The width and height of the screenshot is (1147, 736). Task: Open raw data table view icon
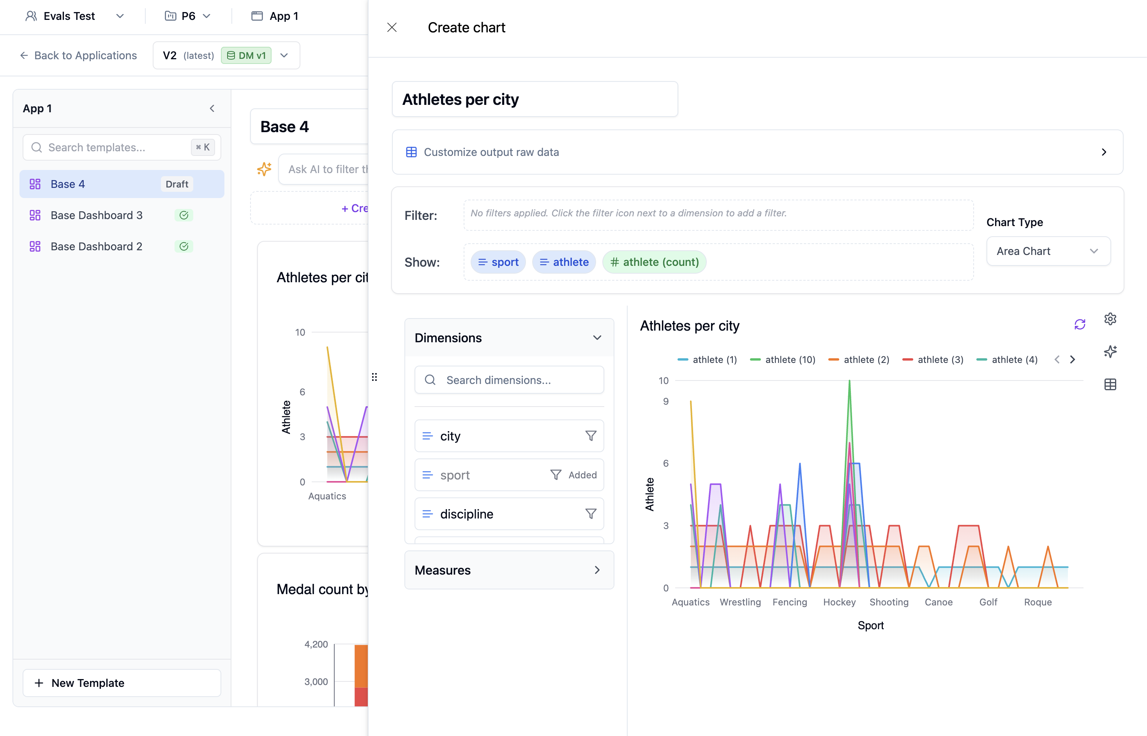click(1111, 384)
